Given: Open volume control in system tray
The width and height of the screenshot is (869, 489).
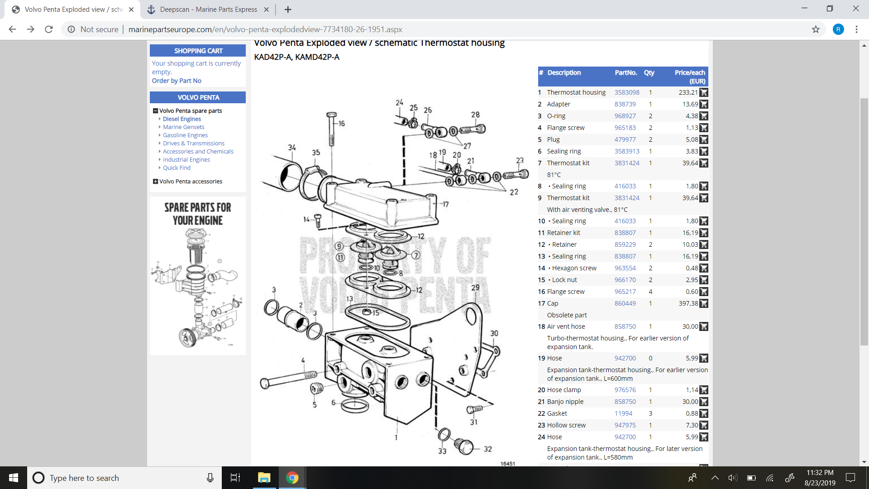Looking at the screenshot, I should tap(733, 478).
